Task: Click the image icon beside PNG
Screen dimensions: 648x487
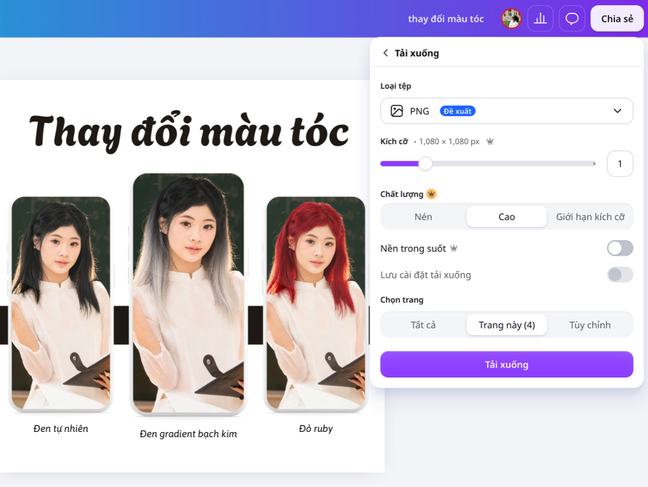Action: pyautogui.click(x=397, y=111)
